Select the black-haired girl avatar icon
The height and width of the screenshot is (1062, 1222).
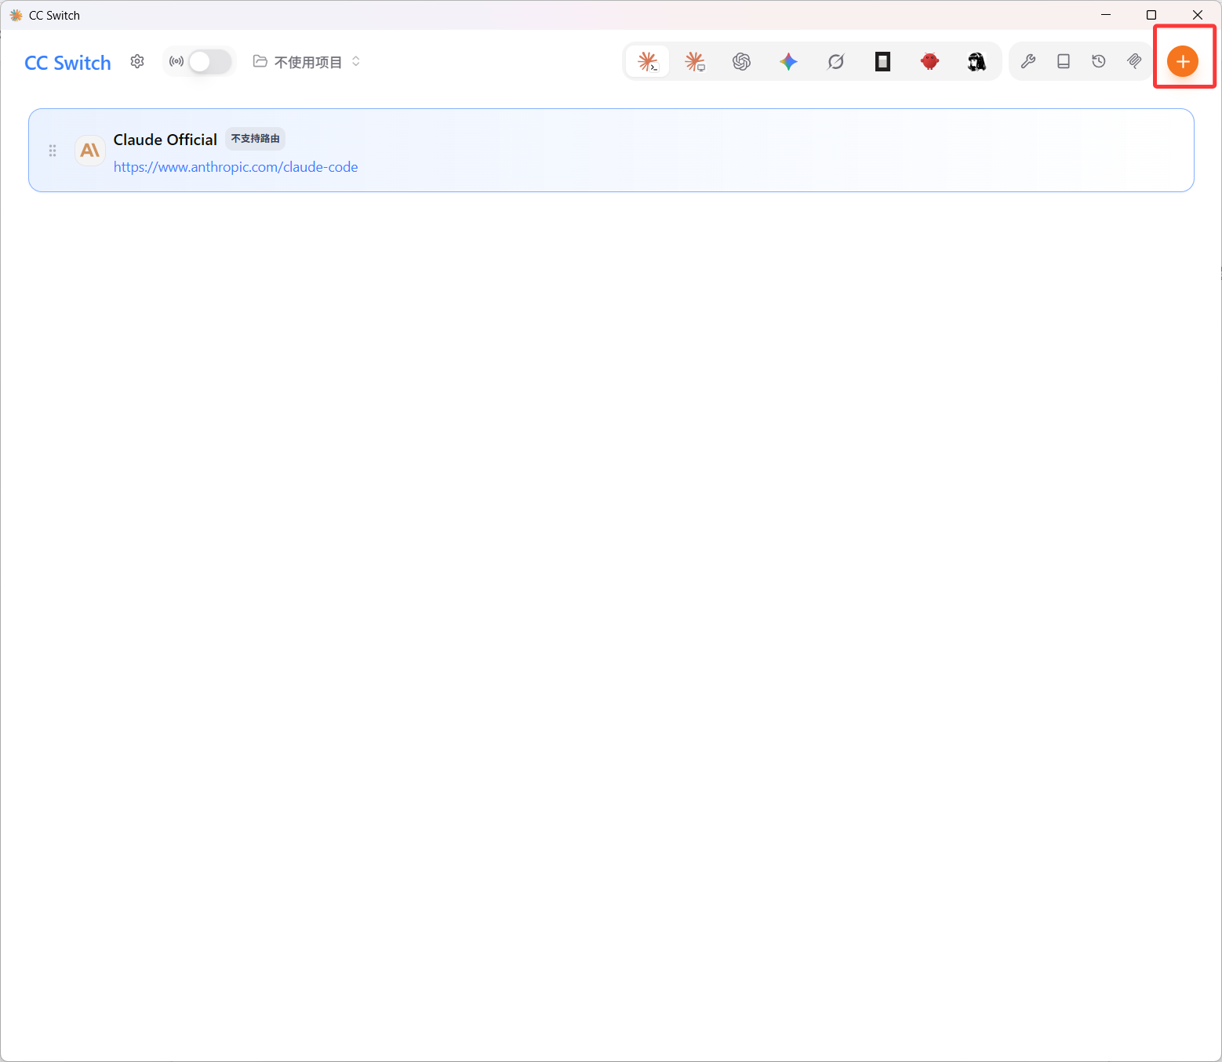pyautogui.click(x=977, y=61)
